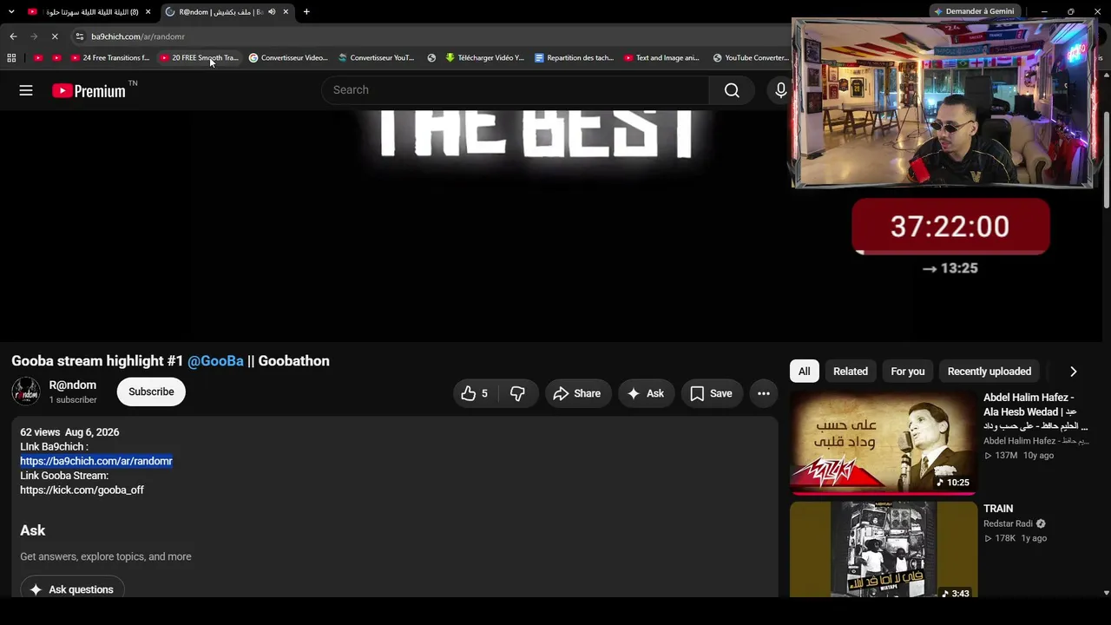Select the All filter chip

(804, 372)
